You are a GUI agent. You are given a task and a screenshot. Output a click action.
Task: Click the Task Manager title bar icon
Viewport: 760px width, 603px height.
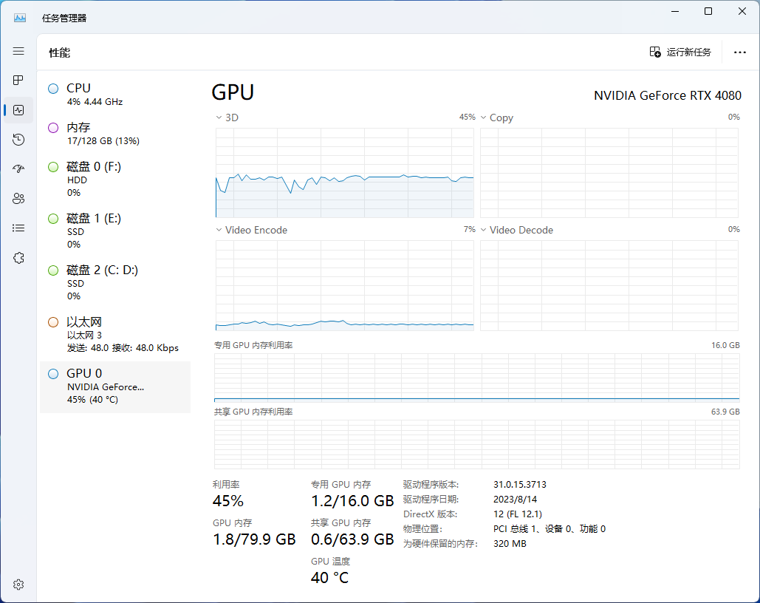20,17
